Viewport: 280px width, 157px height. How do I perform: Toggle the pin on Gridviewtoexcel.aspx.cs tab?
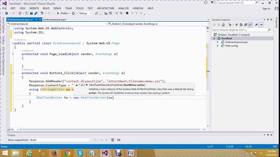click(x=36, y=20)
